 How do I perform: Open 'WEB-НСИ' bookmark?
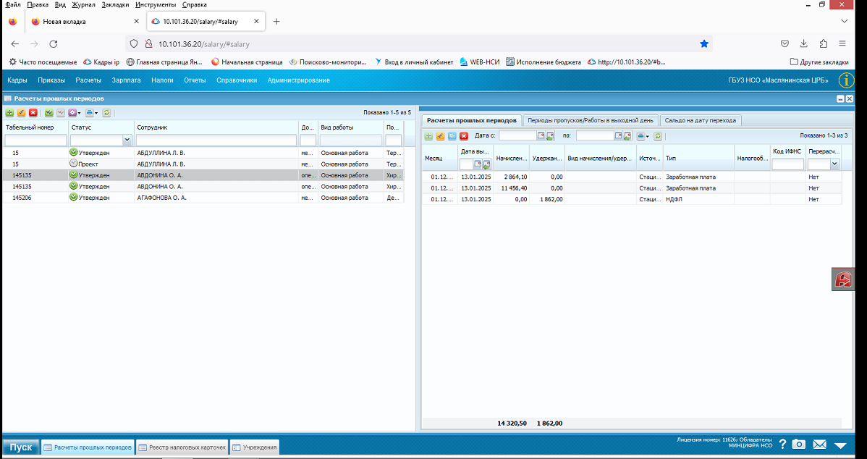point(479,62)
